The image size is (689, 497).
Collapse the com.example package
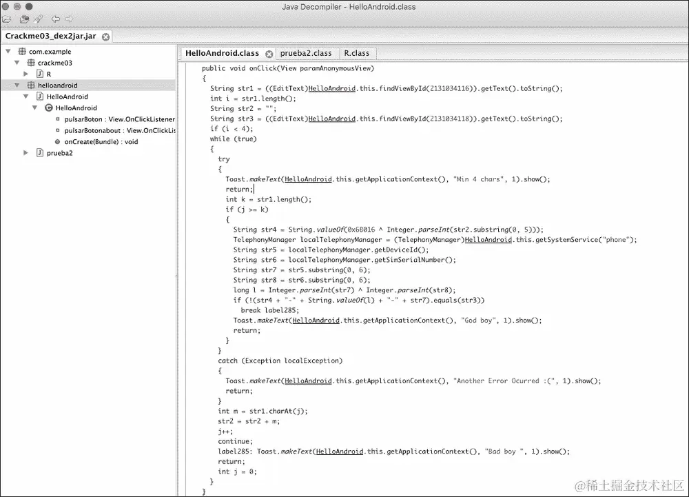[8, 52]
